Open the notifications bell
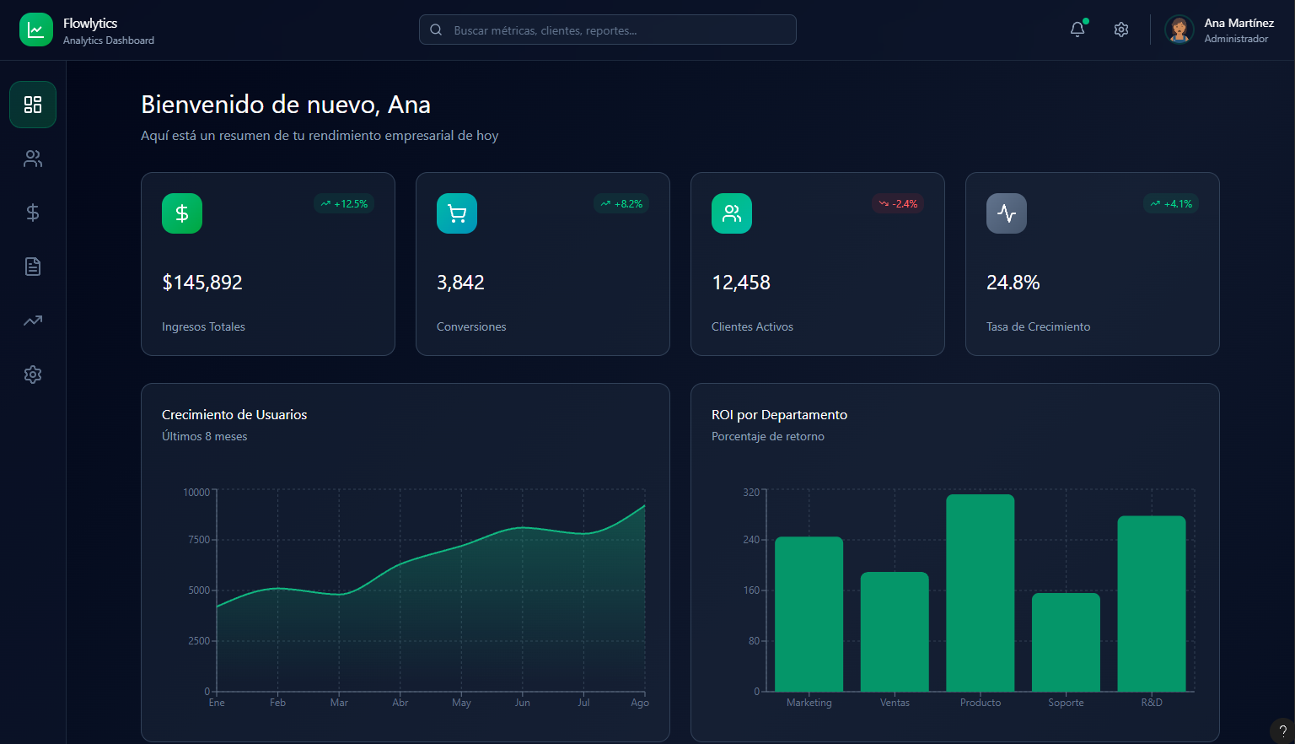1295x744 pixels. (1077, 30)
